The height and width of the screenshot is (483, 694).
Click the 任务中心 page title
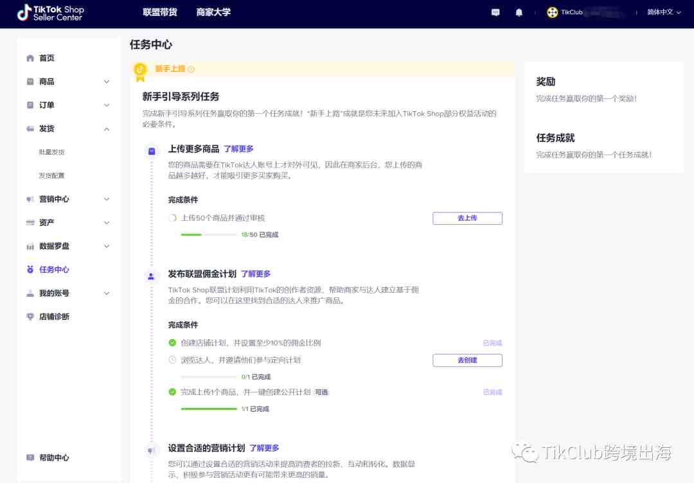click(150, 45)
